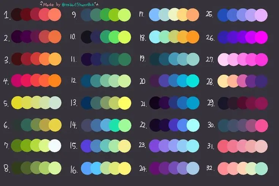The height and width of the screenshot is (186, 279).
Task: Pick the cyan swatch in palette 18
Action: 154,37
